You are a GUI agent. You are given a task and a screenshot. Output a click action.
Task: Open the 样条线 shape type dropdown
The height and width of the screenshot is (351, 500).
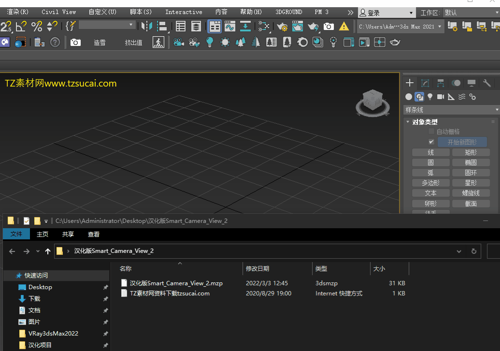coord(452,110)
